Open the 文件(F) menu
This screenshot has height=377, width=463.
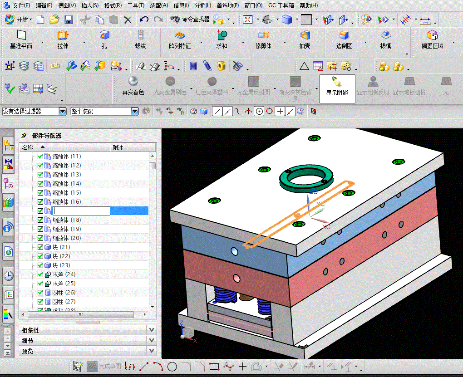click(x=21, y=5)
